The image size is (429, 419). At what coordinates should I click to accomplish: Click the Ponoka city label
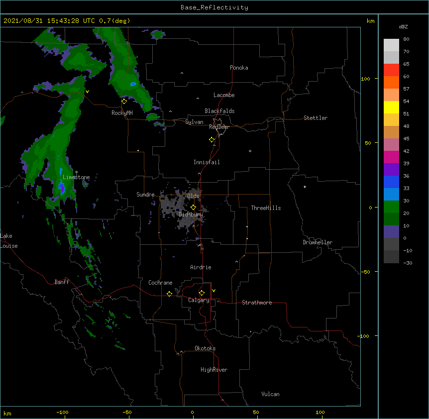point(239,68)
